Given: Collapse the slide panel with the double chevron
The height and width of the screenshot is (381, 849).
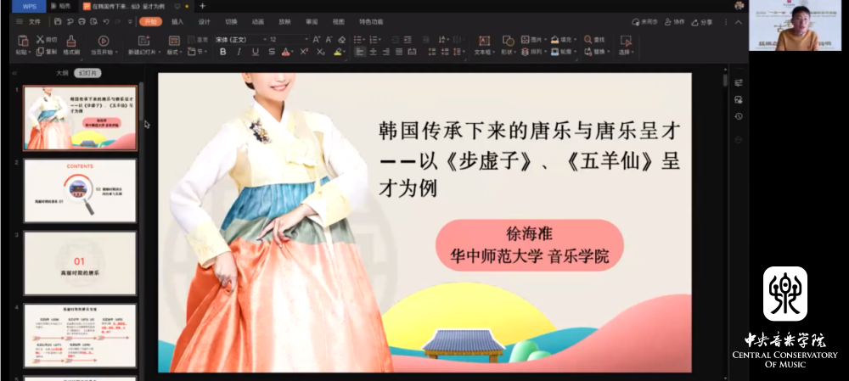Looking at the screenshot, I should tap(14, 73).
